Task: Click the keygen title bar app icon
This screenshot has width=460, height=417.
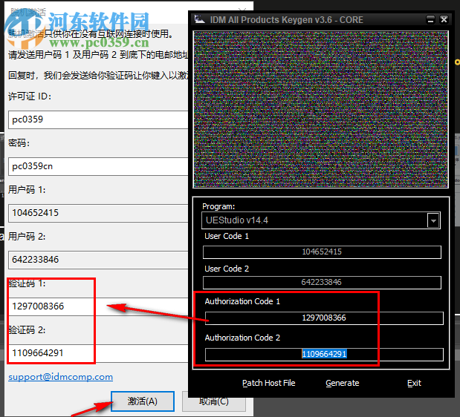Action: 199,19
